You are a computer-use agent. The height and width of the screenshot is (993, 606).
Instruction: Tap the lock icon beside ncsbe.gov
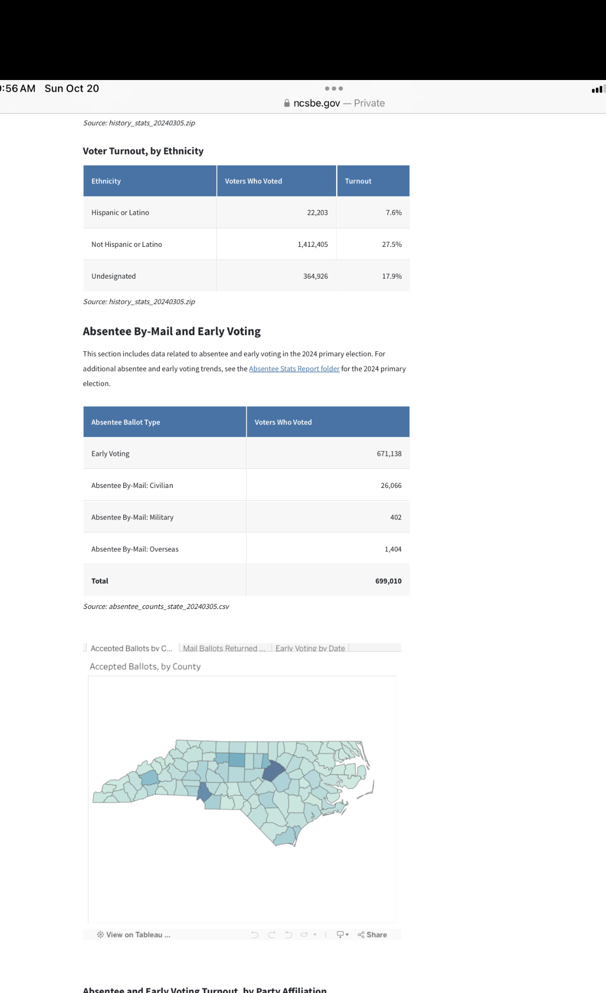(287, 103)
